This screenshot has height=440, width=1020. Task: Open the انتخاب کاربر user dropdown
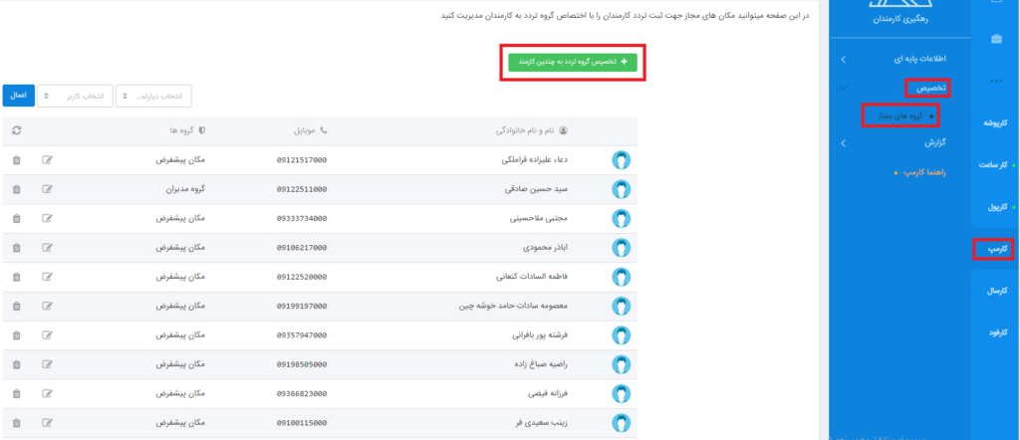(x=73, y=96)
